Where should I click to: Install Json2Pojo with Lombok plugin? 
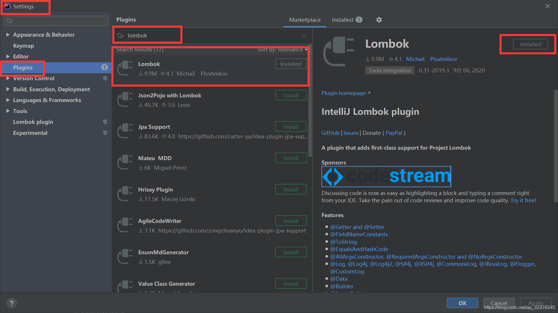pos(291,95)
